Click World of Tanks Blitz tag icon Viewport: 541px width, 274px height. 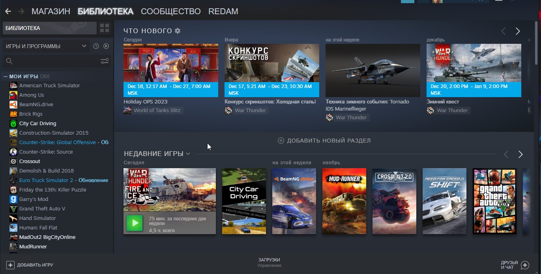tap(127, 111)
